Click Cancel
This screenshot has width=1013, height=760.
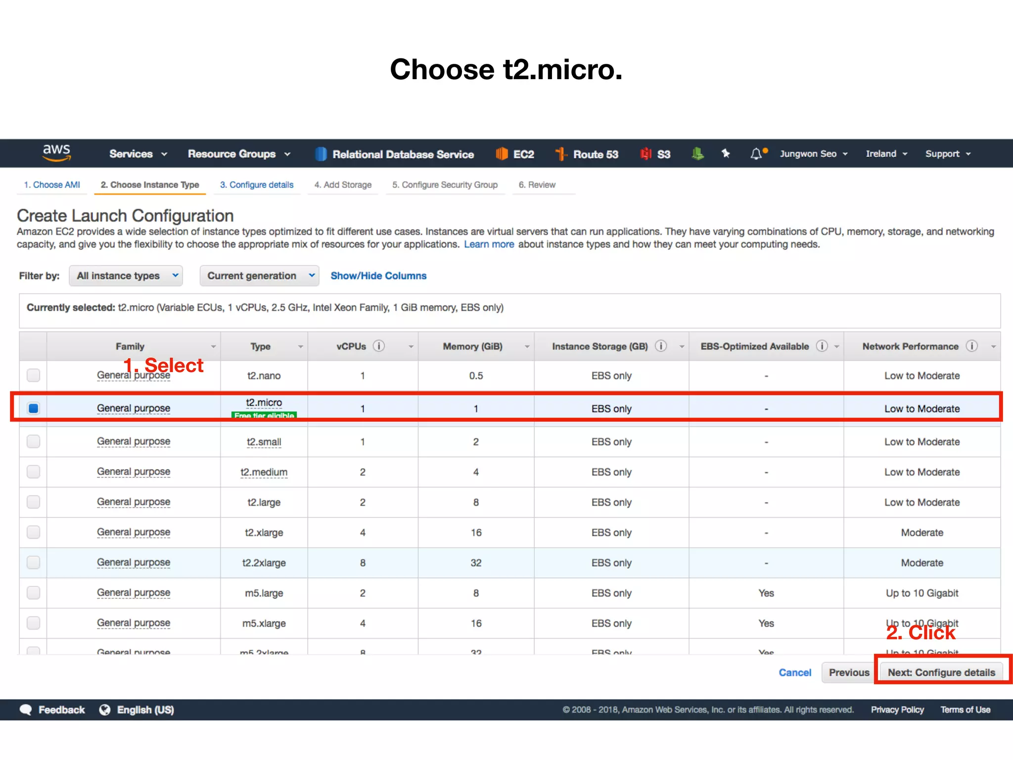point(795,672)
